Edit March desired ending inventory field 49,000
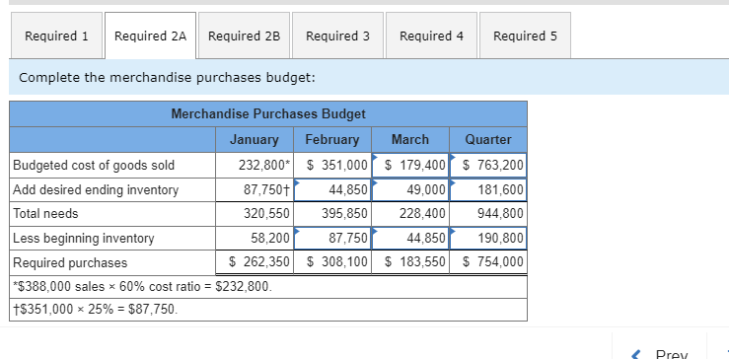Screen dimensions: 729x359 click(x=410, y=189)
